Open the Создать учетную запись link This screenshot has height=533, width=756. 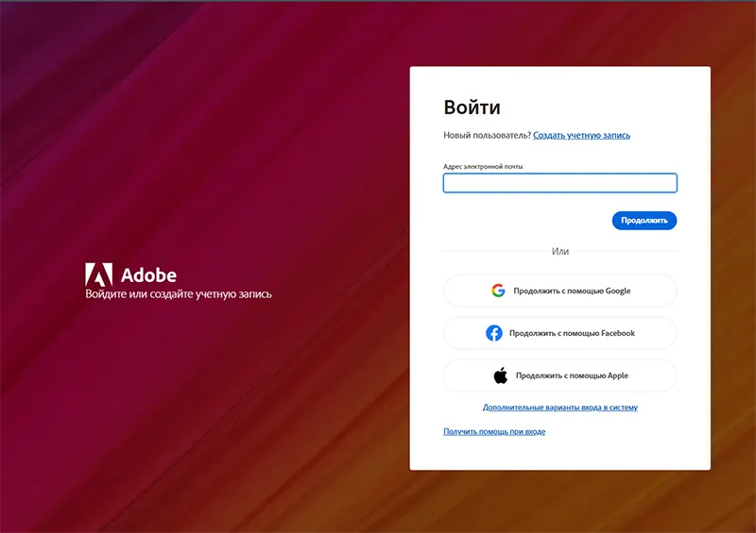[x=581, y=136]
